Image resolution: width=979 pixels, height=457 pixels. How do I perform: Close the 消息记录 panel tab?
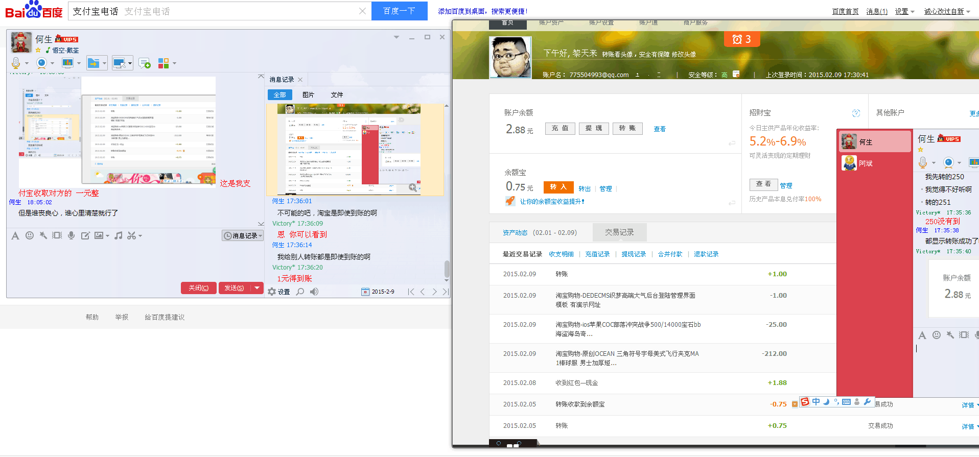(300, 80)
